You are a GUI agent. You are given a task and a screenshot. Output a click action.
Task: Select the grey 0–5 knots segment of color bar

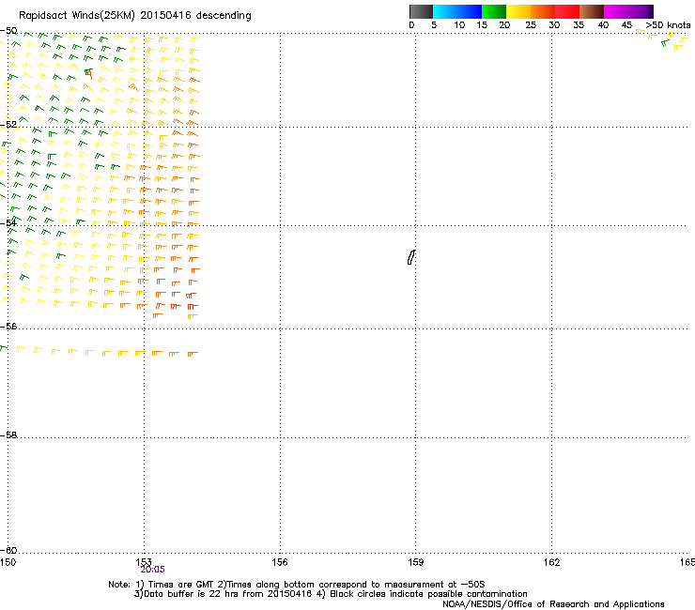(x=421, y=11)
